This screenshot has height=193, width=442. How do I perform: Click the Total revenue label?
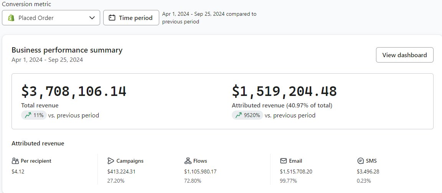[x=40, y=106]
